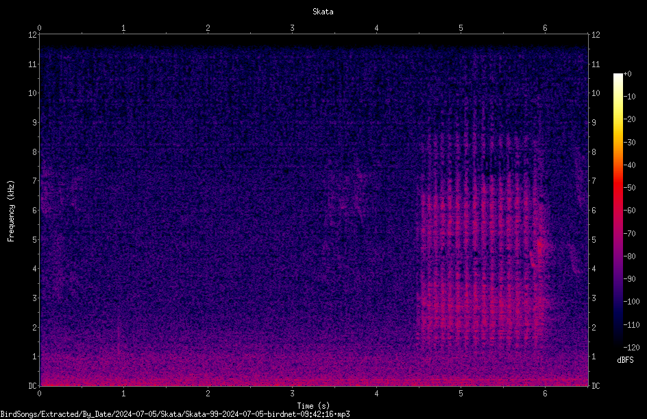
Task: Click the '-120' value on the dBFS scale
Action: point(631,347)
